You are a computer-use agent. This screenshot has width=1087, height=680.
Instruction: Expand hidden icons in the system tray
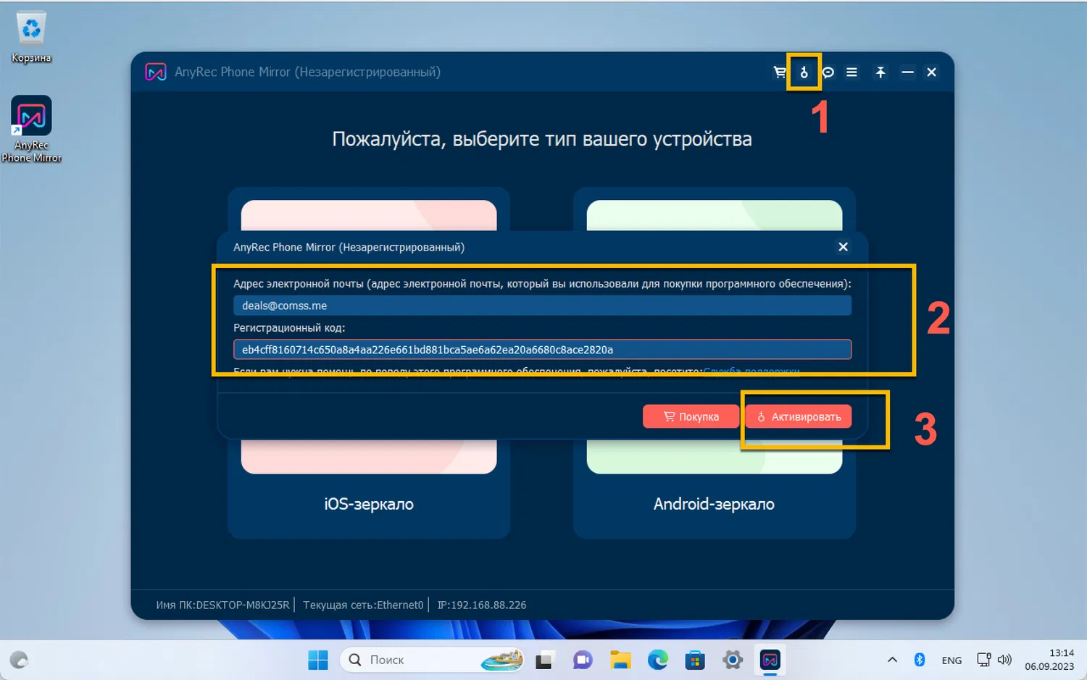(892, 660)
